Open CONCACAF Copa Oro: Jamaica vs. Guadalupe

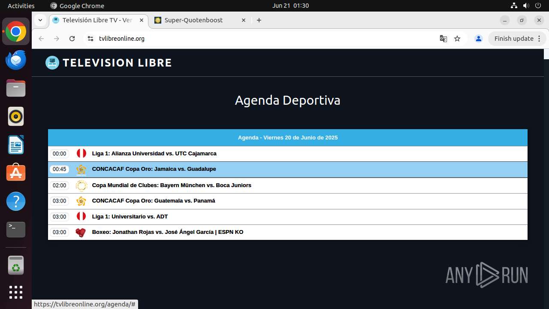tap(154, 169)
